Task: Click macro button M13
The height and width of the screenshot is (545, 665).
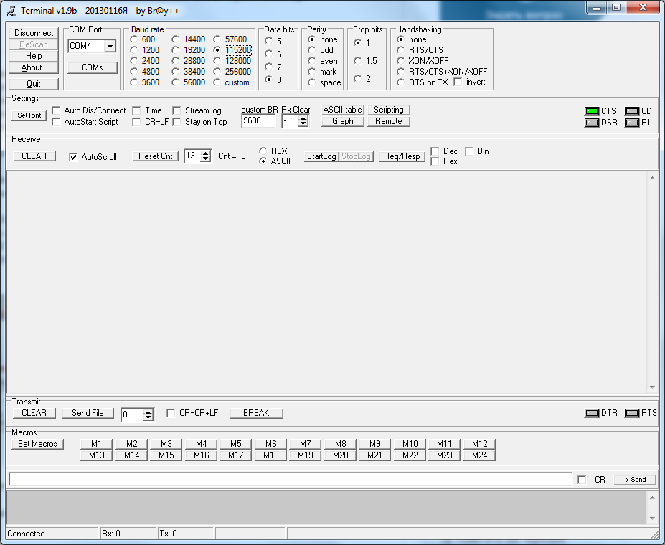Action: tap(96, 455)
